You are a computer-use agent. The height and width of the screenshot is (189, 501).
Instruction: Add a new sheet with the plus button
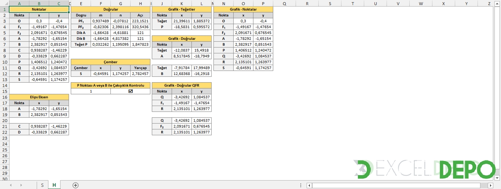[76, 185]
